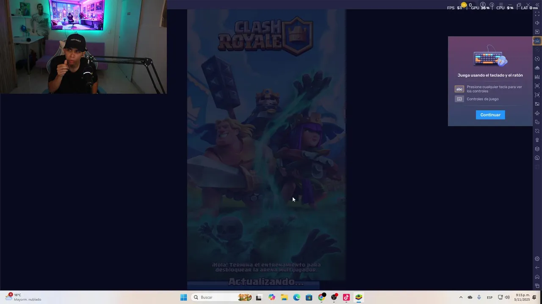Viewport: 542px width, 304px height.
Task: Open the BlueStacks hamburger menu
Action: click(x=501, y=5)
